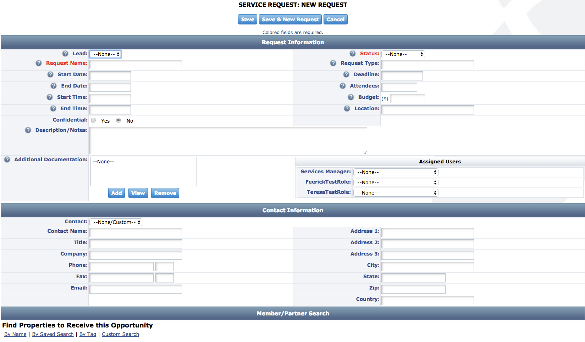Click the Save button
This screenshot has height=342, width=585.
coord(248,19)
